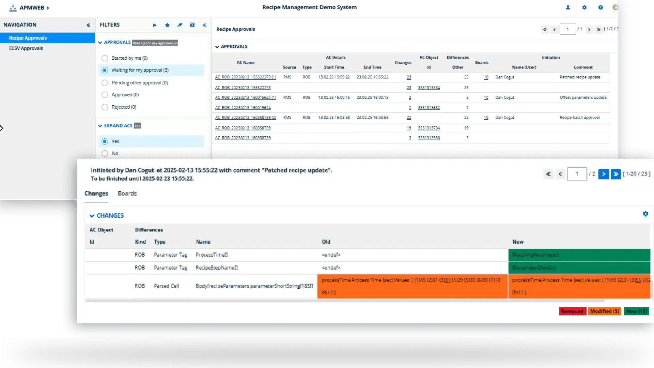Screen dimensions: 654x368
Task: Switch to the Boards tab
Action: pyautogui.click(x=127, y=193)
